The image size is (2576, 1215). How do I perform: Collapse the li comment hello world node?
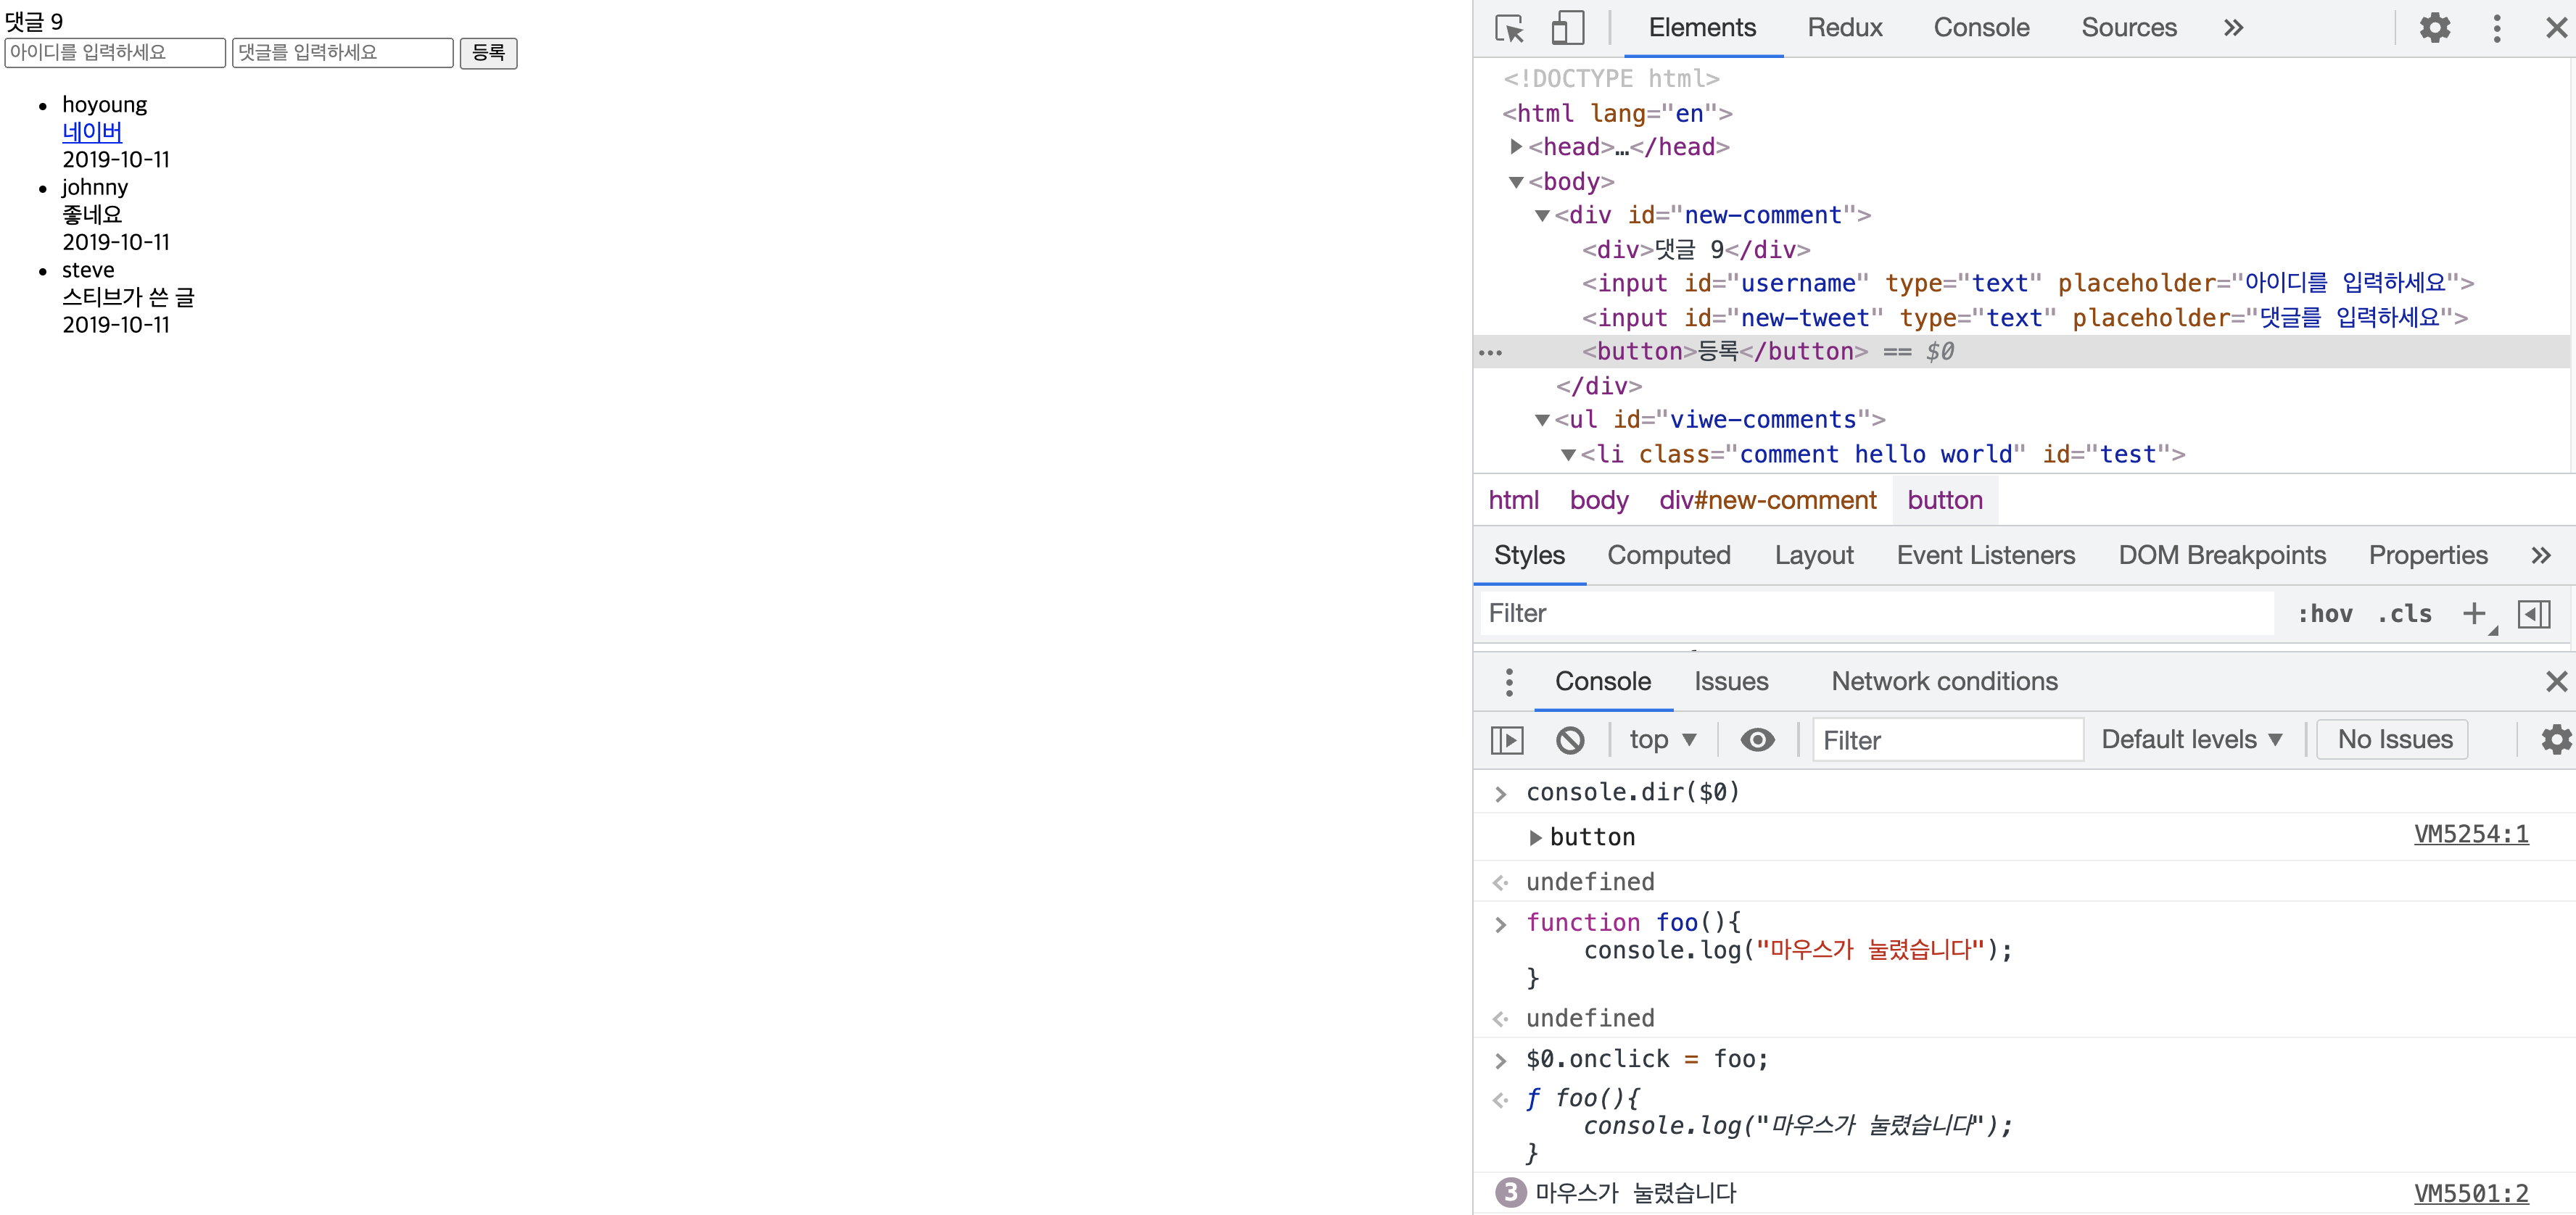1568,455
